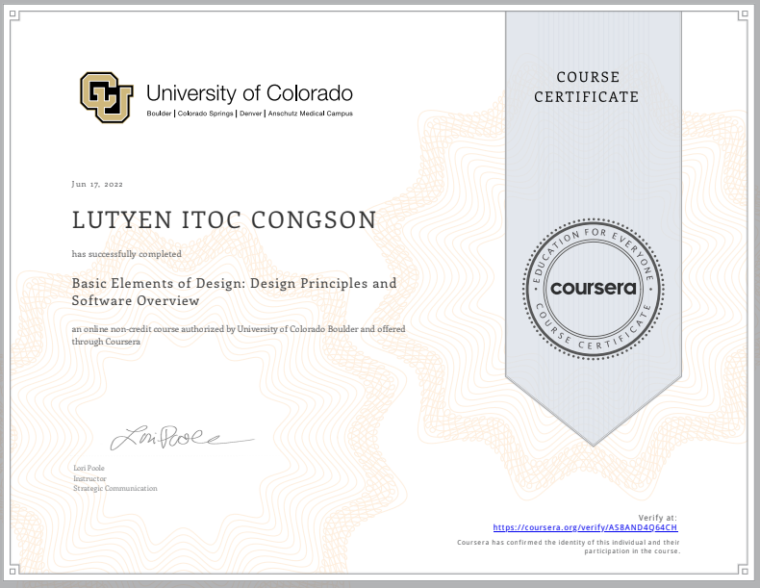Click the campus list Boulder Colorado Springs Denver
The width and height of the screenshot is (760, 588).
point(249,114)
